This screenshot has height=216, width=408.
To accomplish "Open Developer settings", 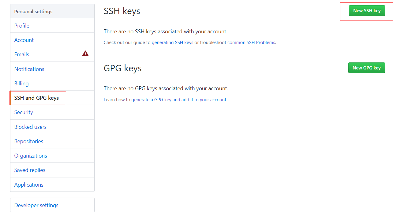I will pyautogui.click(x=36, y=205).
